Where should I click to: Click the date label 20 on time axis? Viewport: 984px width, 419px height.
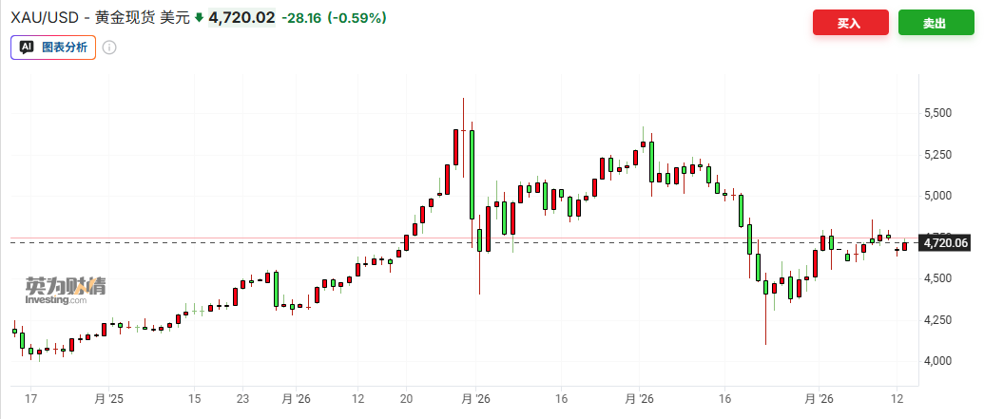coord(406,399)
